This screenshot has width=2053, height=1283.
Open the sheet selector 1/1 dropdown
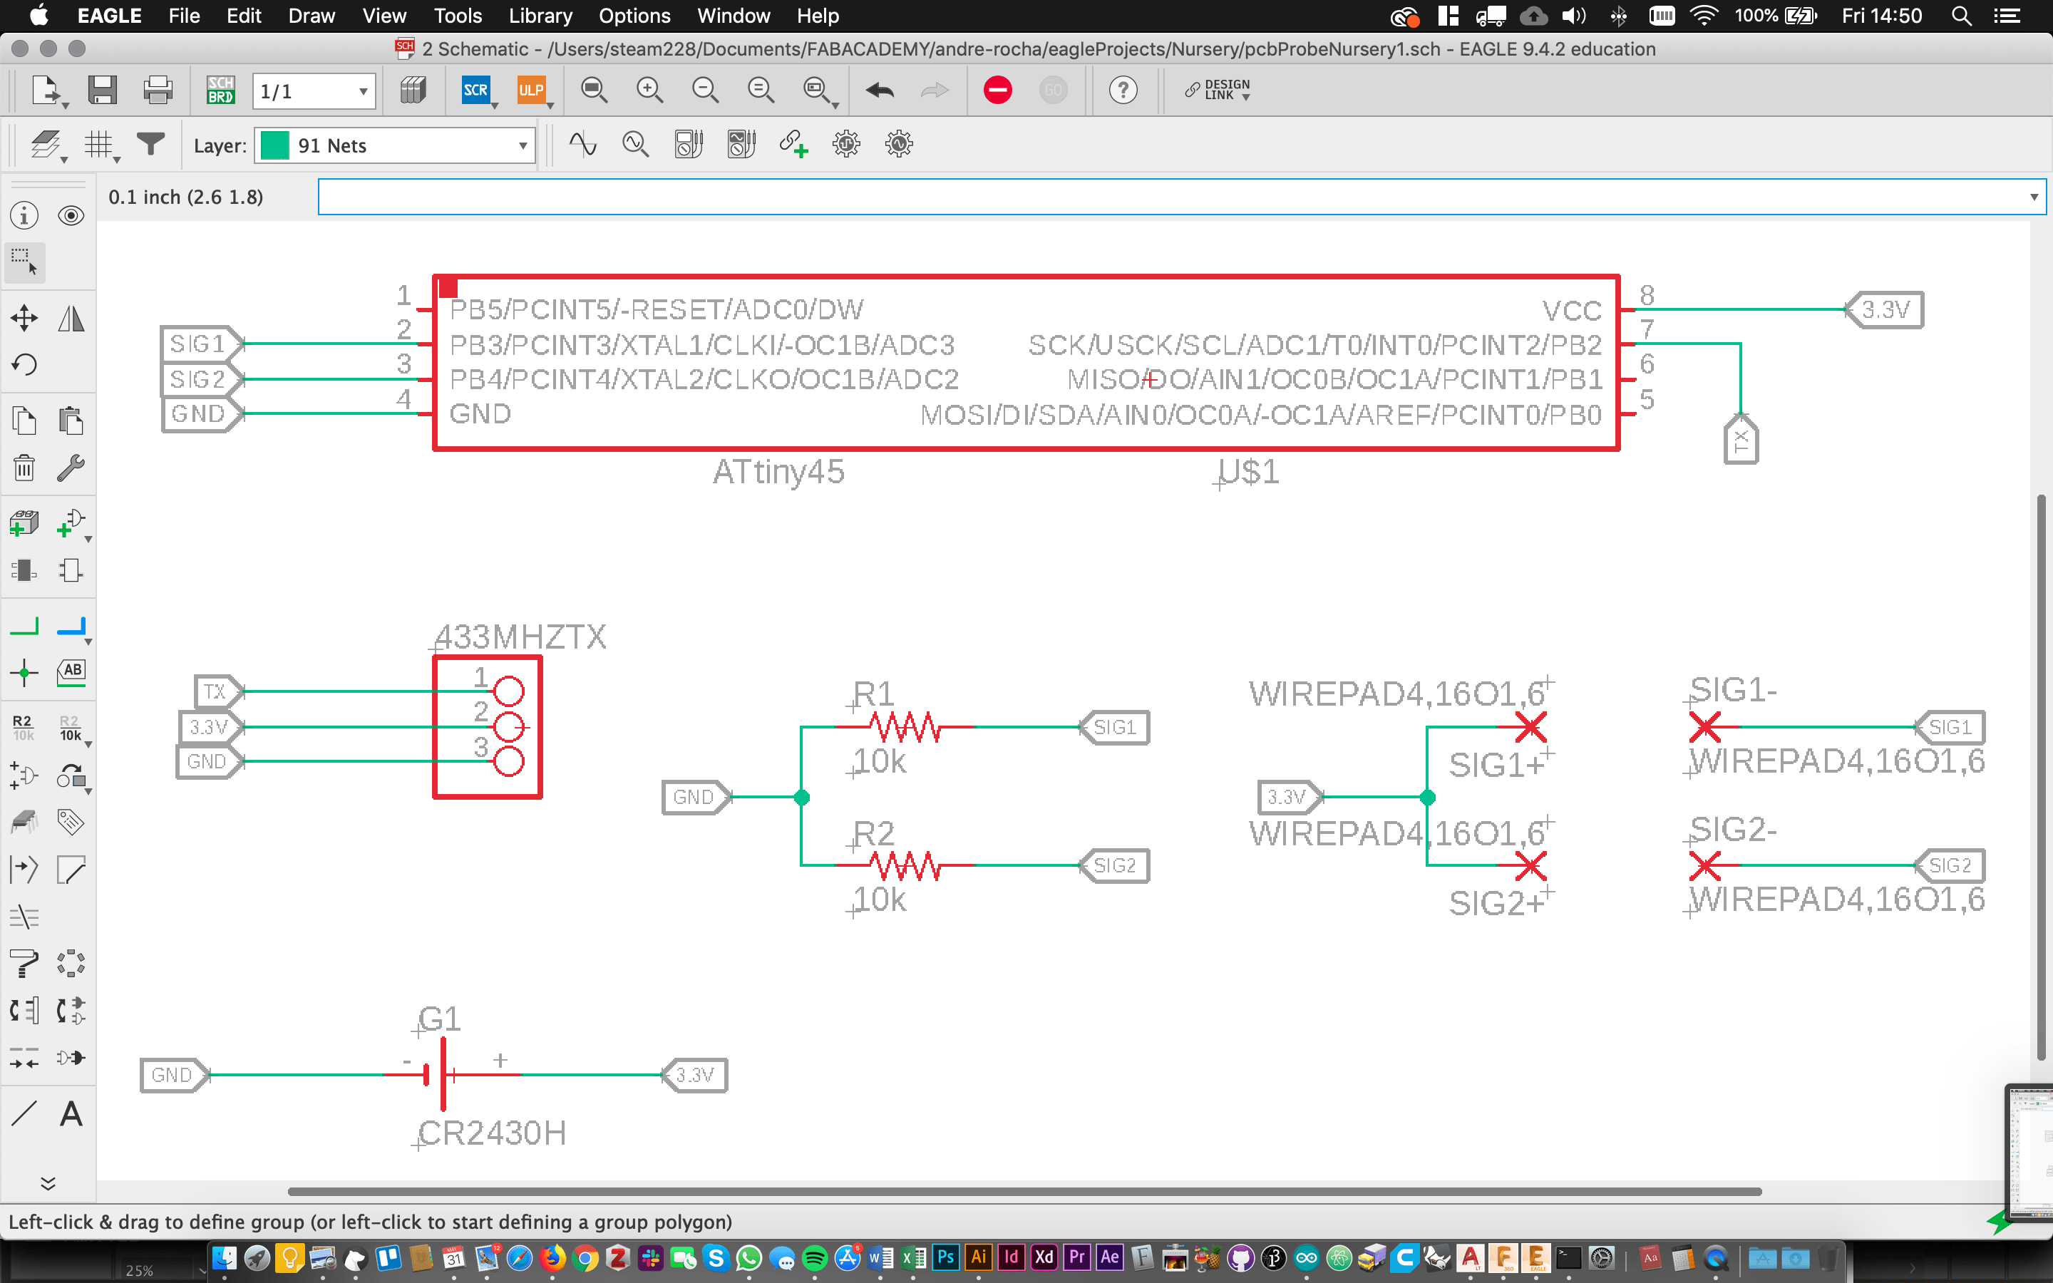(x=314, y=91)
